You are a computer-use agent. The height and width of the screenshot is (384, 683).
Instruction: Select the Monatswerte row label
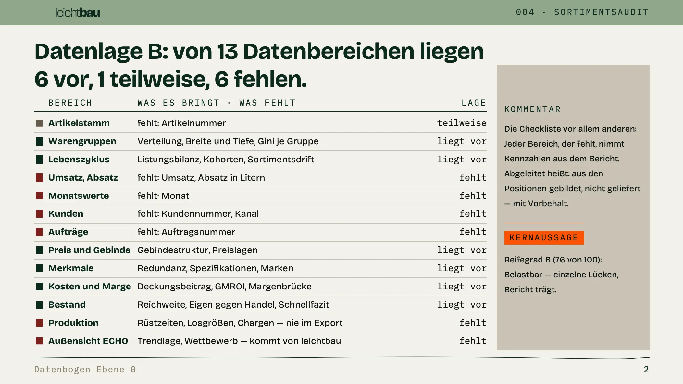coord(79,196)
